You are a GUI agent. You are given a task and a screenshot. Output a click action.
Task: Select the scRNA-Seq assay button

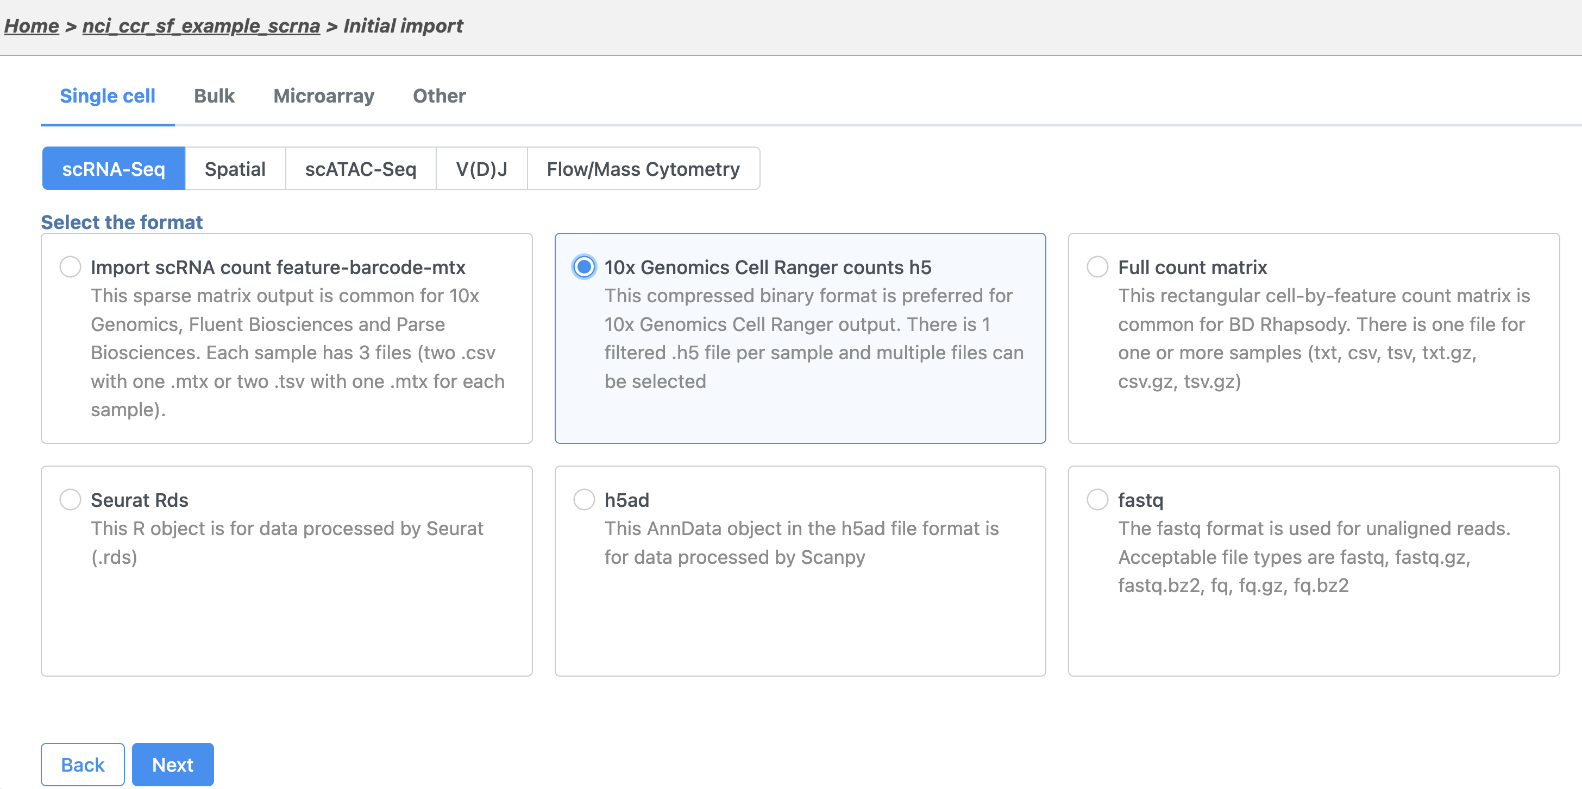(x=114, y=169)
